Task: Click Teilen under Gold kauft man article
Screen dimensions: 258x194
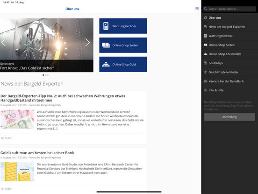Action: (8, 189)
